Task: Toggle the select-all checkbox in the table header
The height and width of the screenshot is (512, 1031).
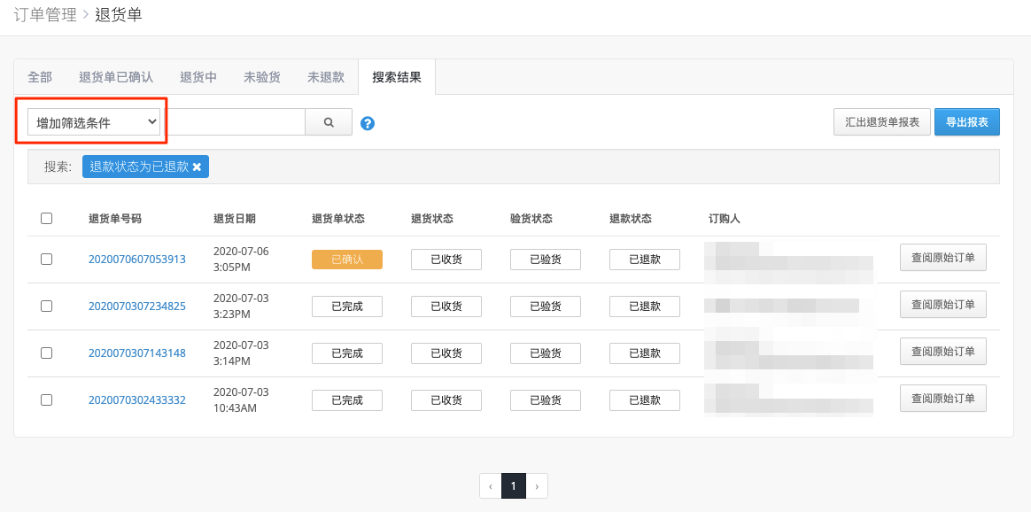Action: point(47,219)
